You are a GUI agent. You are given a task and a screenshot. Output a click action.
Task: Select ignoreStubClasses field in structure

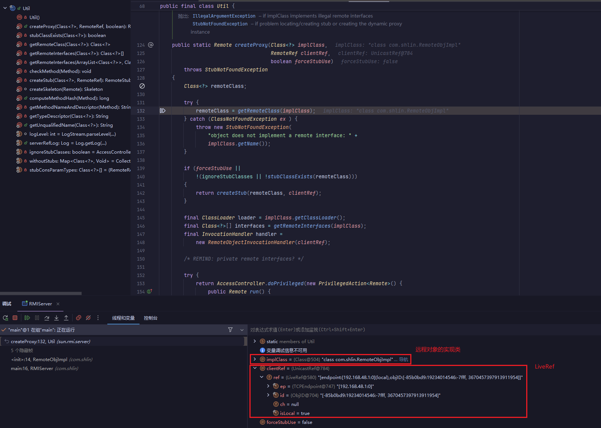pos(80,152)
